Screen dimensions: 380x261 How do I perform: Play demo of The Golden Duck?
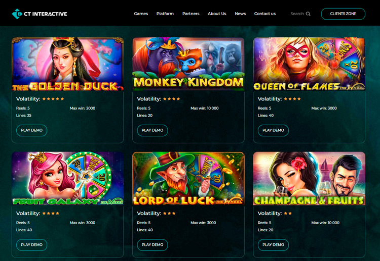click(x=31, y=130)
